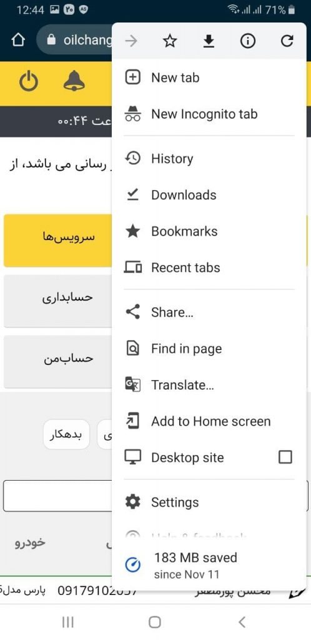Open Bookmarks from the menu

(x=209, y=231)
